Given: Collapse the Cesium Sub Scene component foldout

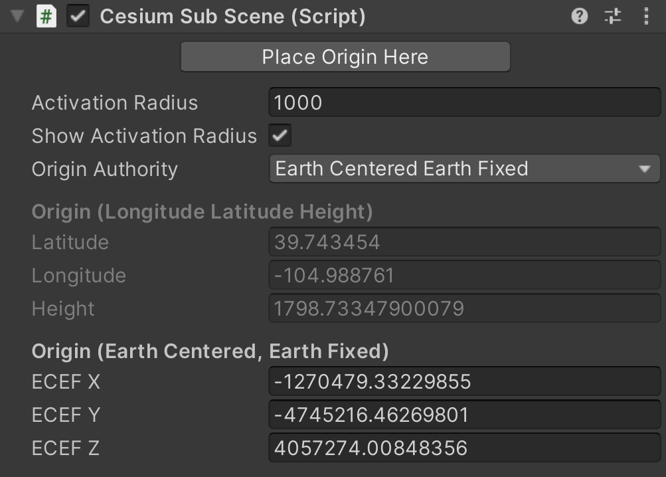Looking at the screenshot, I should point(17,17).
